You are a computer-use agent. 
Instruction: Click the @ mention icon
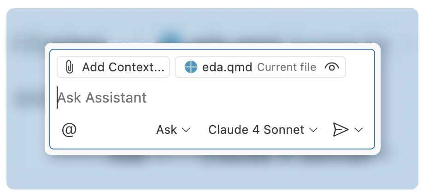pyautogui.click(x=69, y=130)
